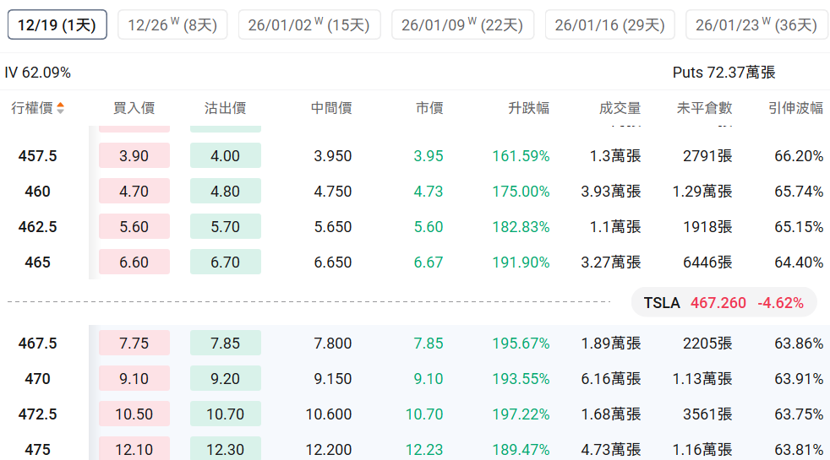
Task: Click the 4.80 ask price for strike 460
Action: [x=226, y=192]
